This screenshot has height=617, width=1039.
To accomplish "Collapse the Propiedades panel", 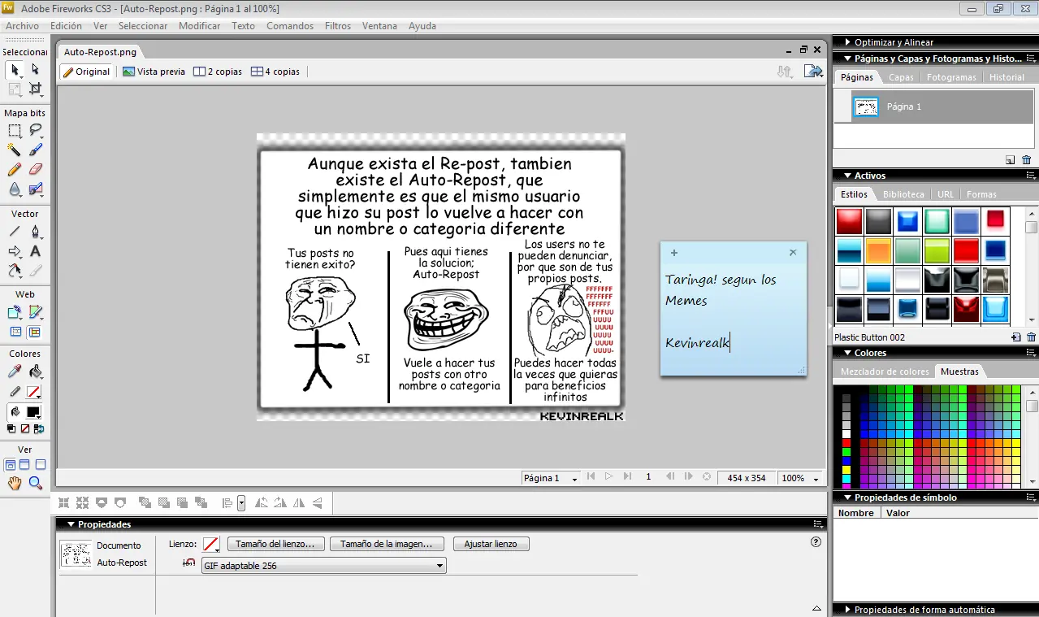I will click(71, 524).
